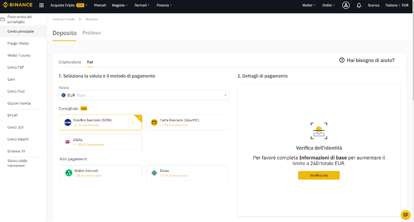Click the help question mark icon
Viewport: 414px width, 222px height.
pyautogui.click(x=342, y=60)
